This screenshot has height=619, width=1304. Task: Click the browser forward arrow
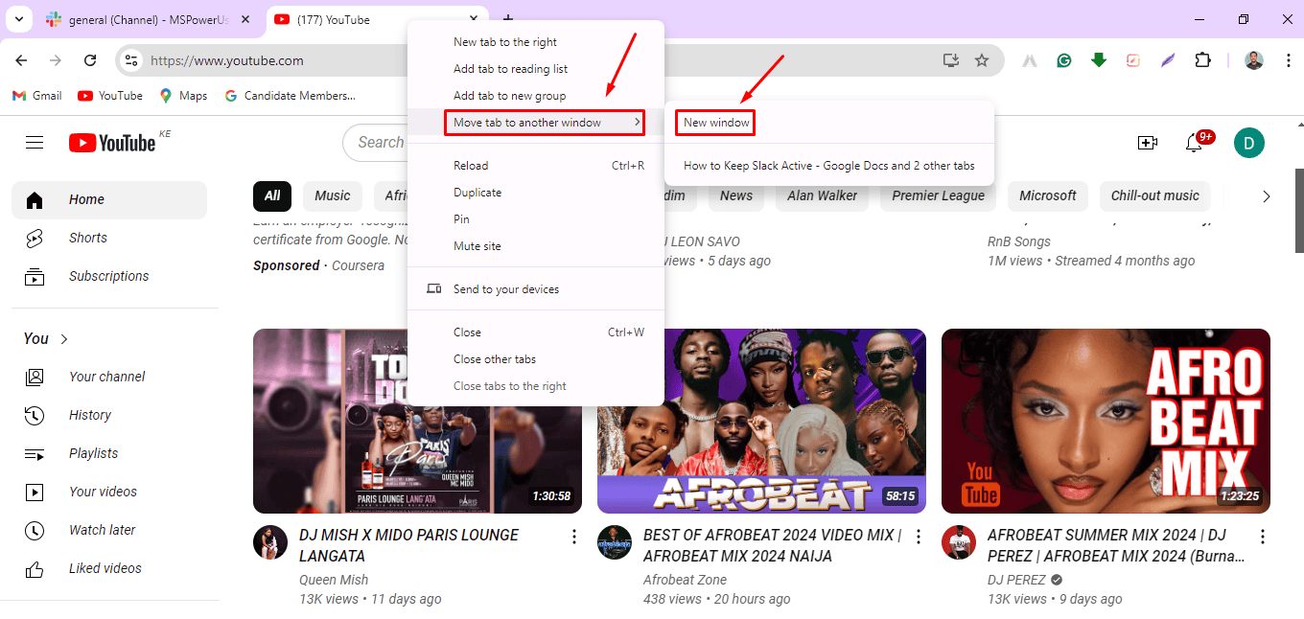(x=56, y=60)
